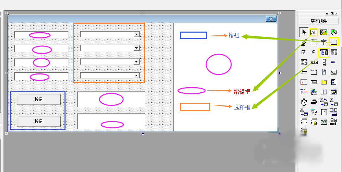Select the radio button component icon
This screenshot has width=342, height=172.
[x=314, y=52]
